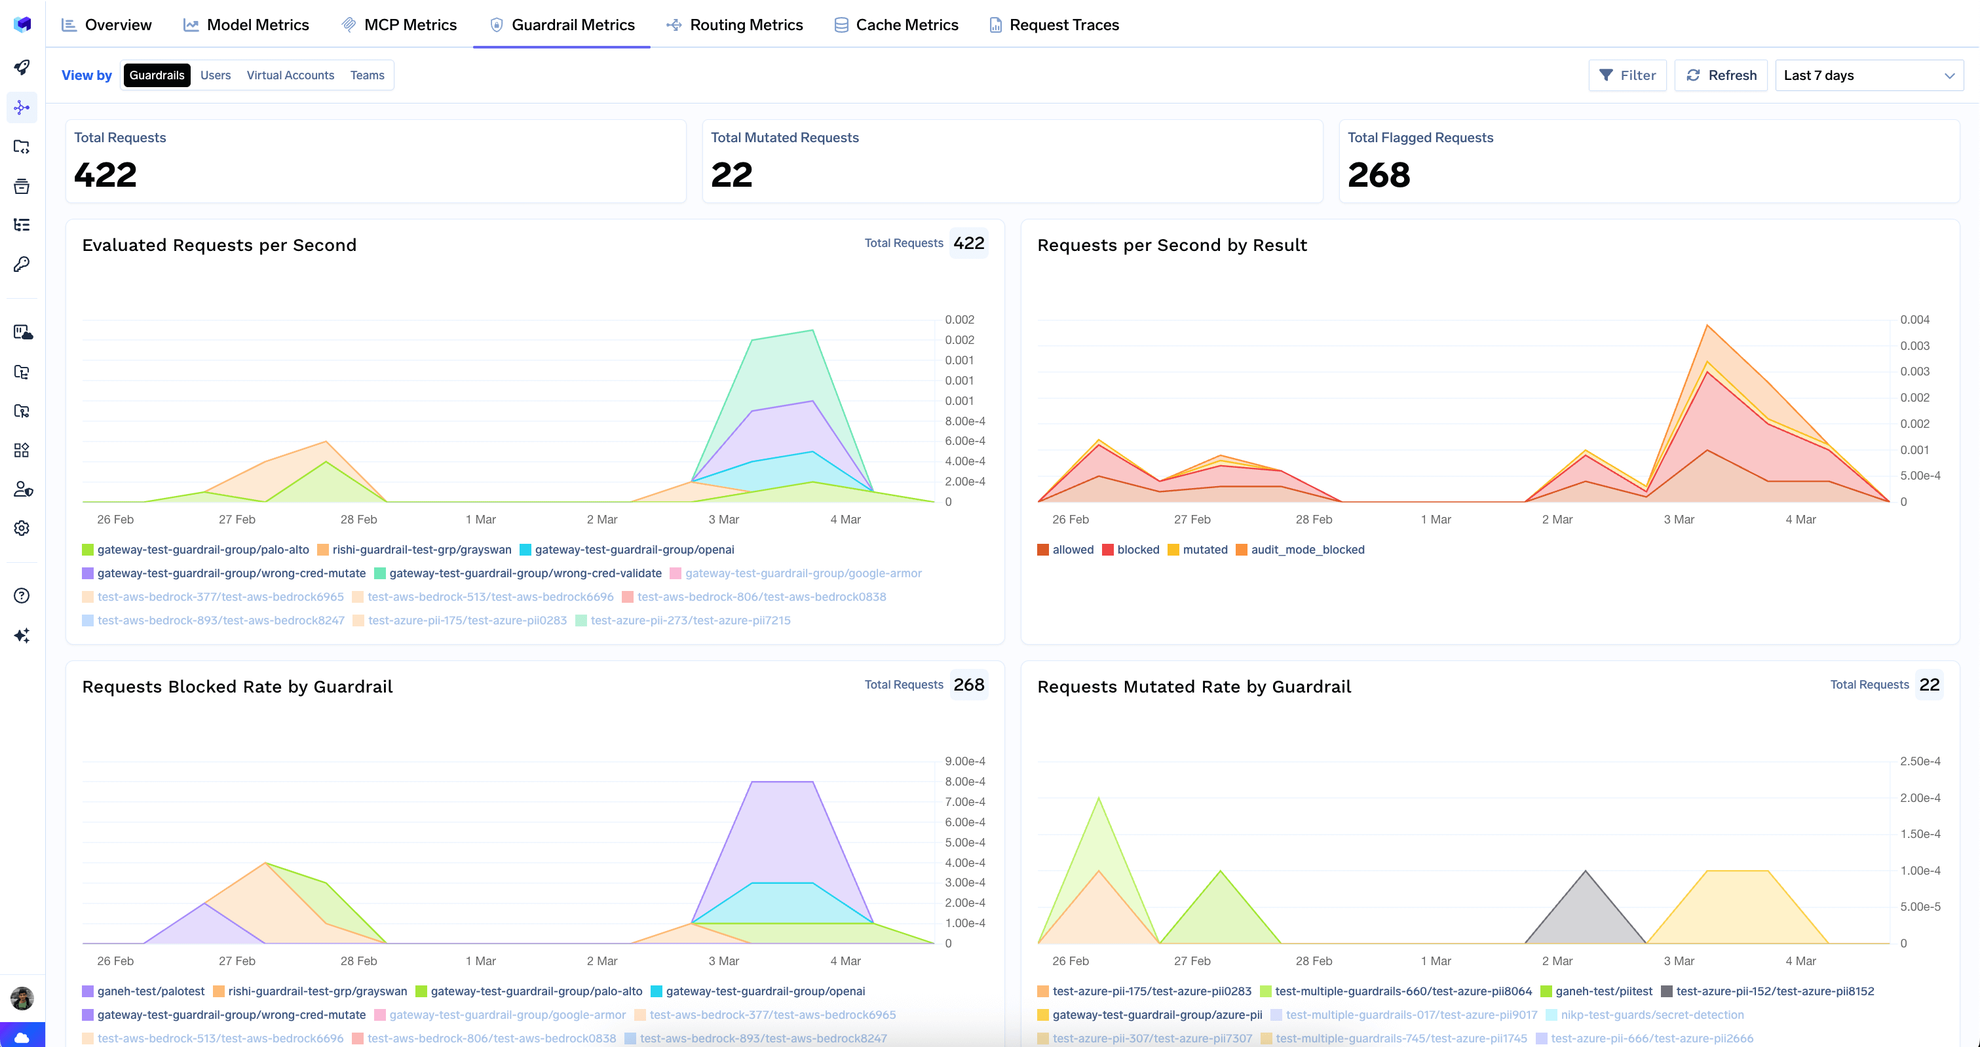
Task: Open the settings gear in the sidebar
Action: tap(22, 528)
